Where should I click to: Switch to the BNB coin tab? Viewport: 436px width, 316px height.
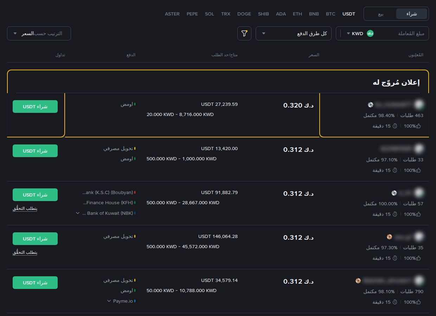pyautogui.click(x=314, y=14)
